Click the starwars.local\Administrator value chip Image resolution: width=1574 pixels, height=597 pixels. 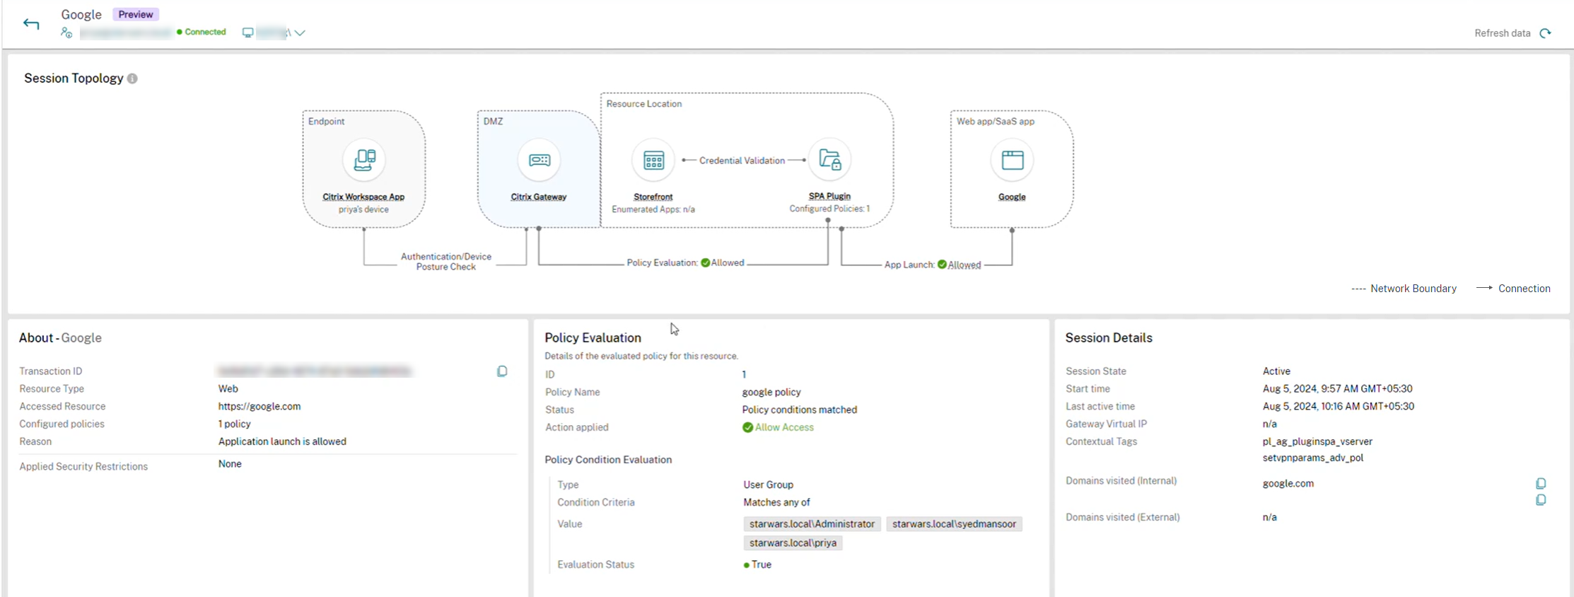(x=812, y=524)
